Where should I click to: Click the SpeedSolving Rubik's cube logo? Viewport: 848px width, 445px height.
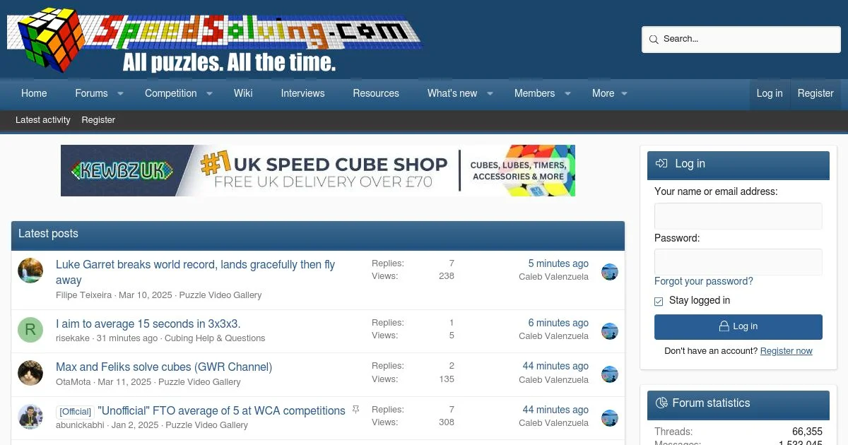214,39
